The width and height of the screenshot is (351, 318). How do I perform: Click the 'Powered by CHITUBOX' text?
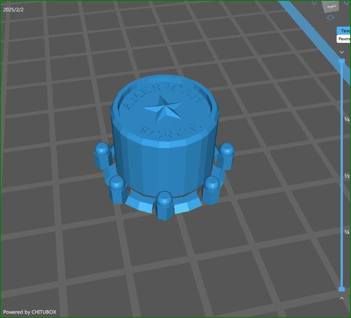pos(29,312)
